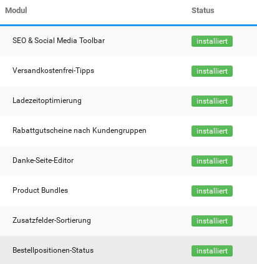Click installiert status for Zusatzfelder-Sortierung
Image resolution: width=257 pixels, height=264 pixels.
(212, 221)
